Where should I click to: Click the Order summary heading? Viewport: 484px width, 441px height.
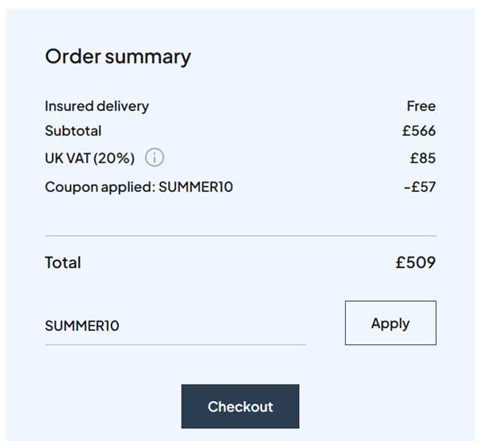click(x=117, y=56)
